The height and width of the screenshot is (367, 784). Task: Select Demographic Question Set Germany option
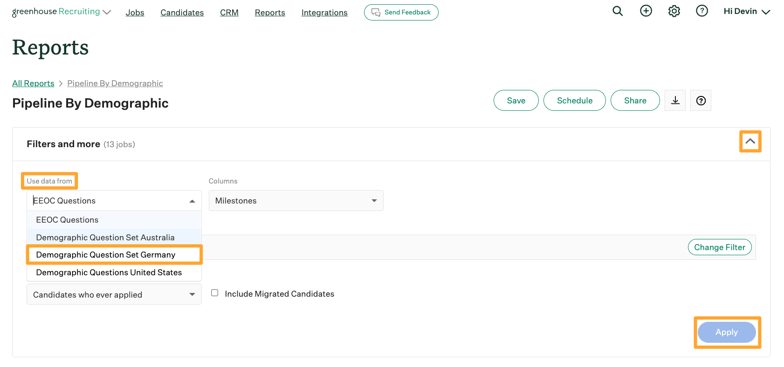pyautogui.click(x=114, y=255)
